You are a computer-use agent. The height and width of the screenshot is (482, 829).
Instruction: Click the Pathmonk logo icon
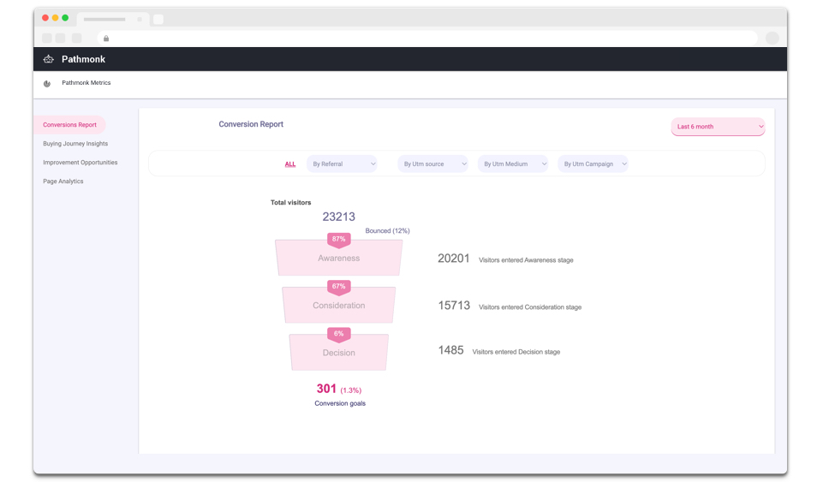tap(49, 59)
